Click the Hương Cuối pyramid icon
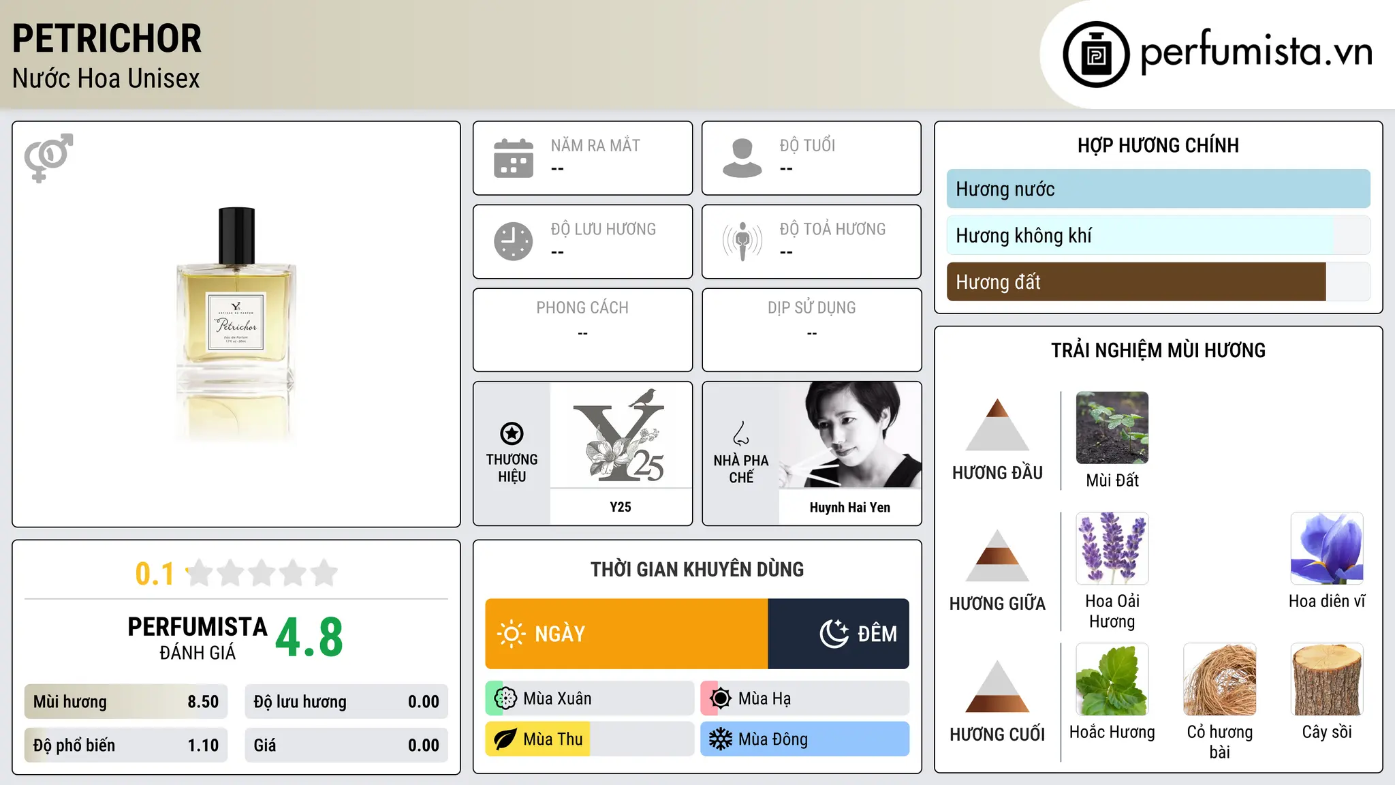Image resolution: width=1395 pixels, height=785 pixels. pyautogui.click(x=997, y=686)
